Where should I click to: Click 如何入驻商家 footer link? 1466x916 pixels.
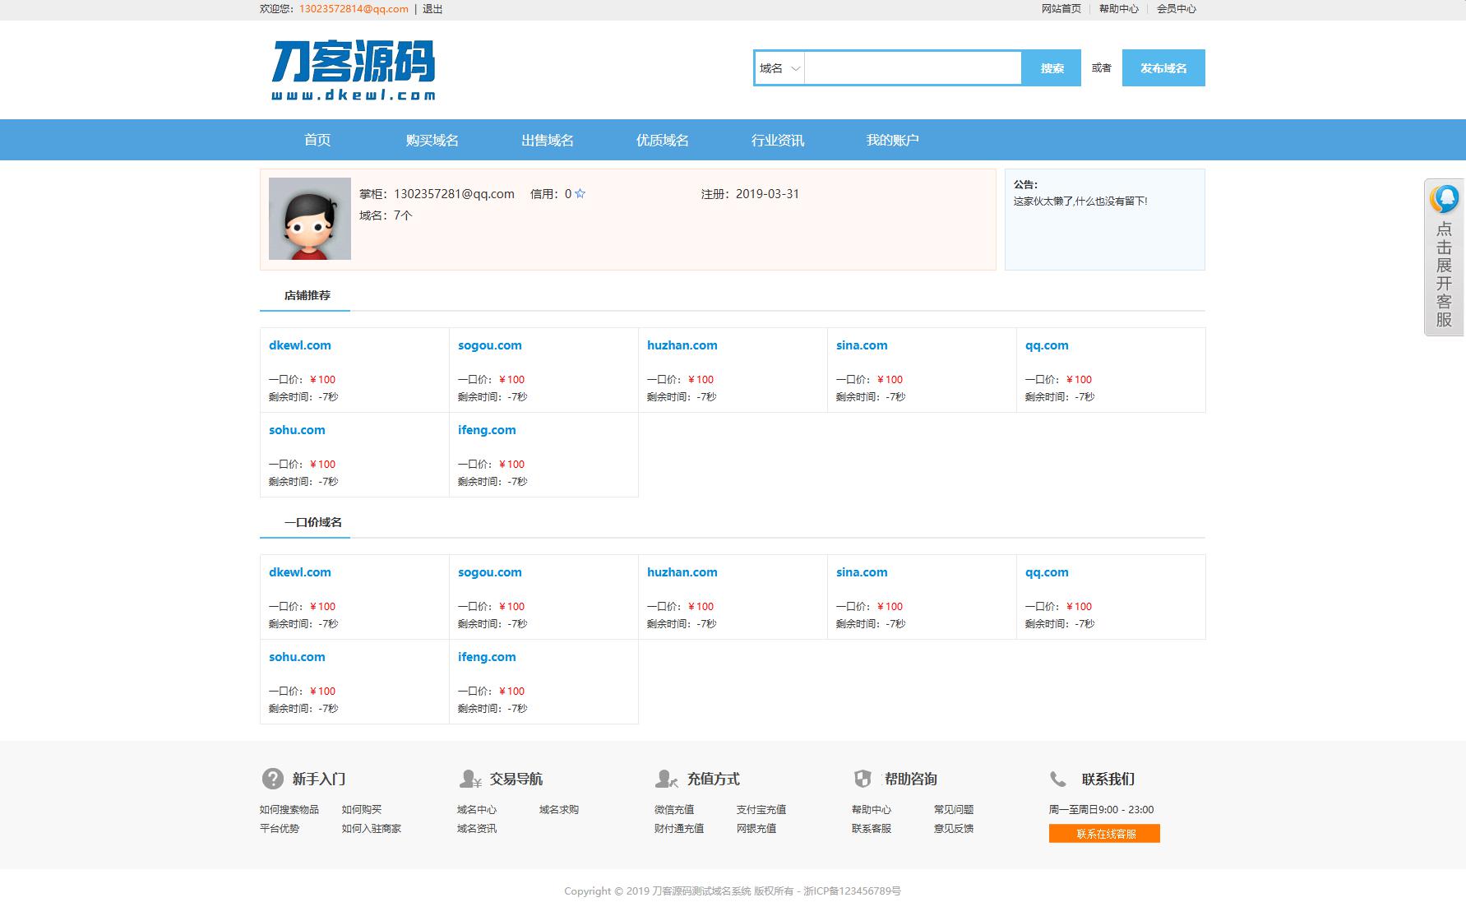372,829
